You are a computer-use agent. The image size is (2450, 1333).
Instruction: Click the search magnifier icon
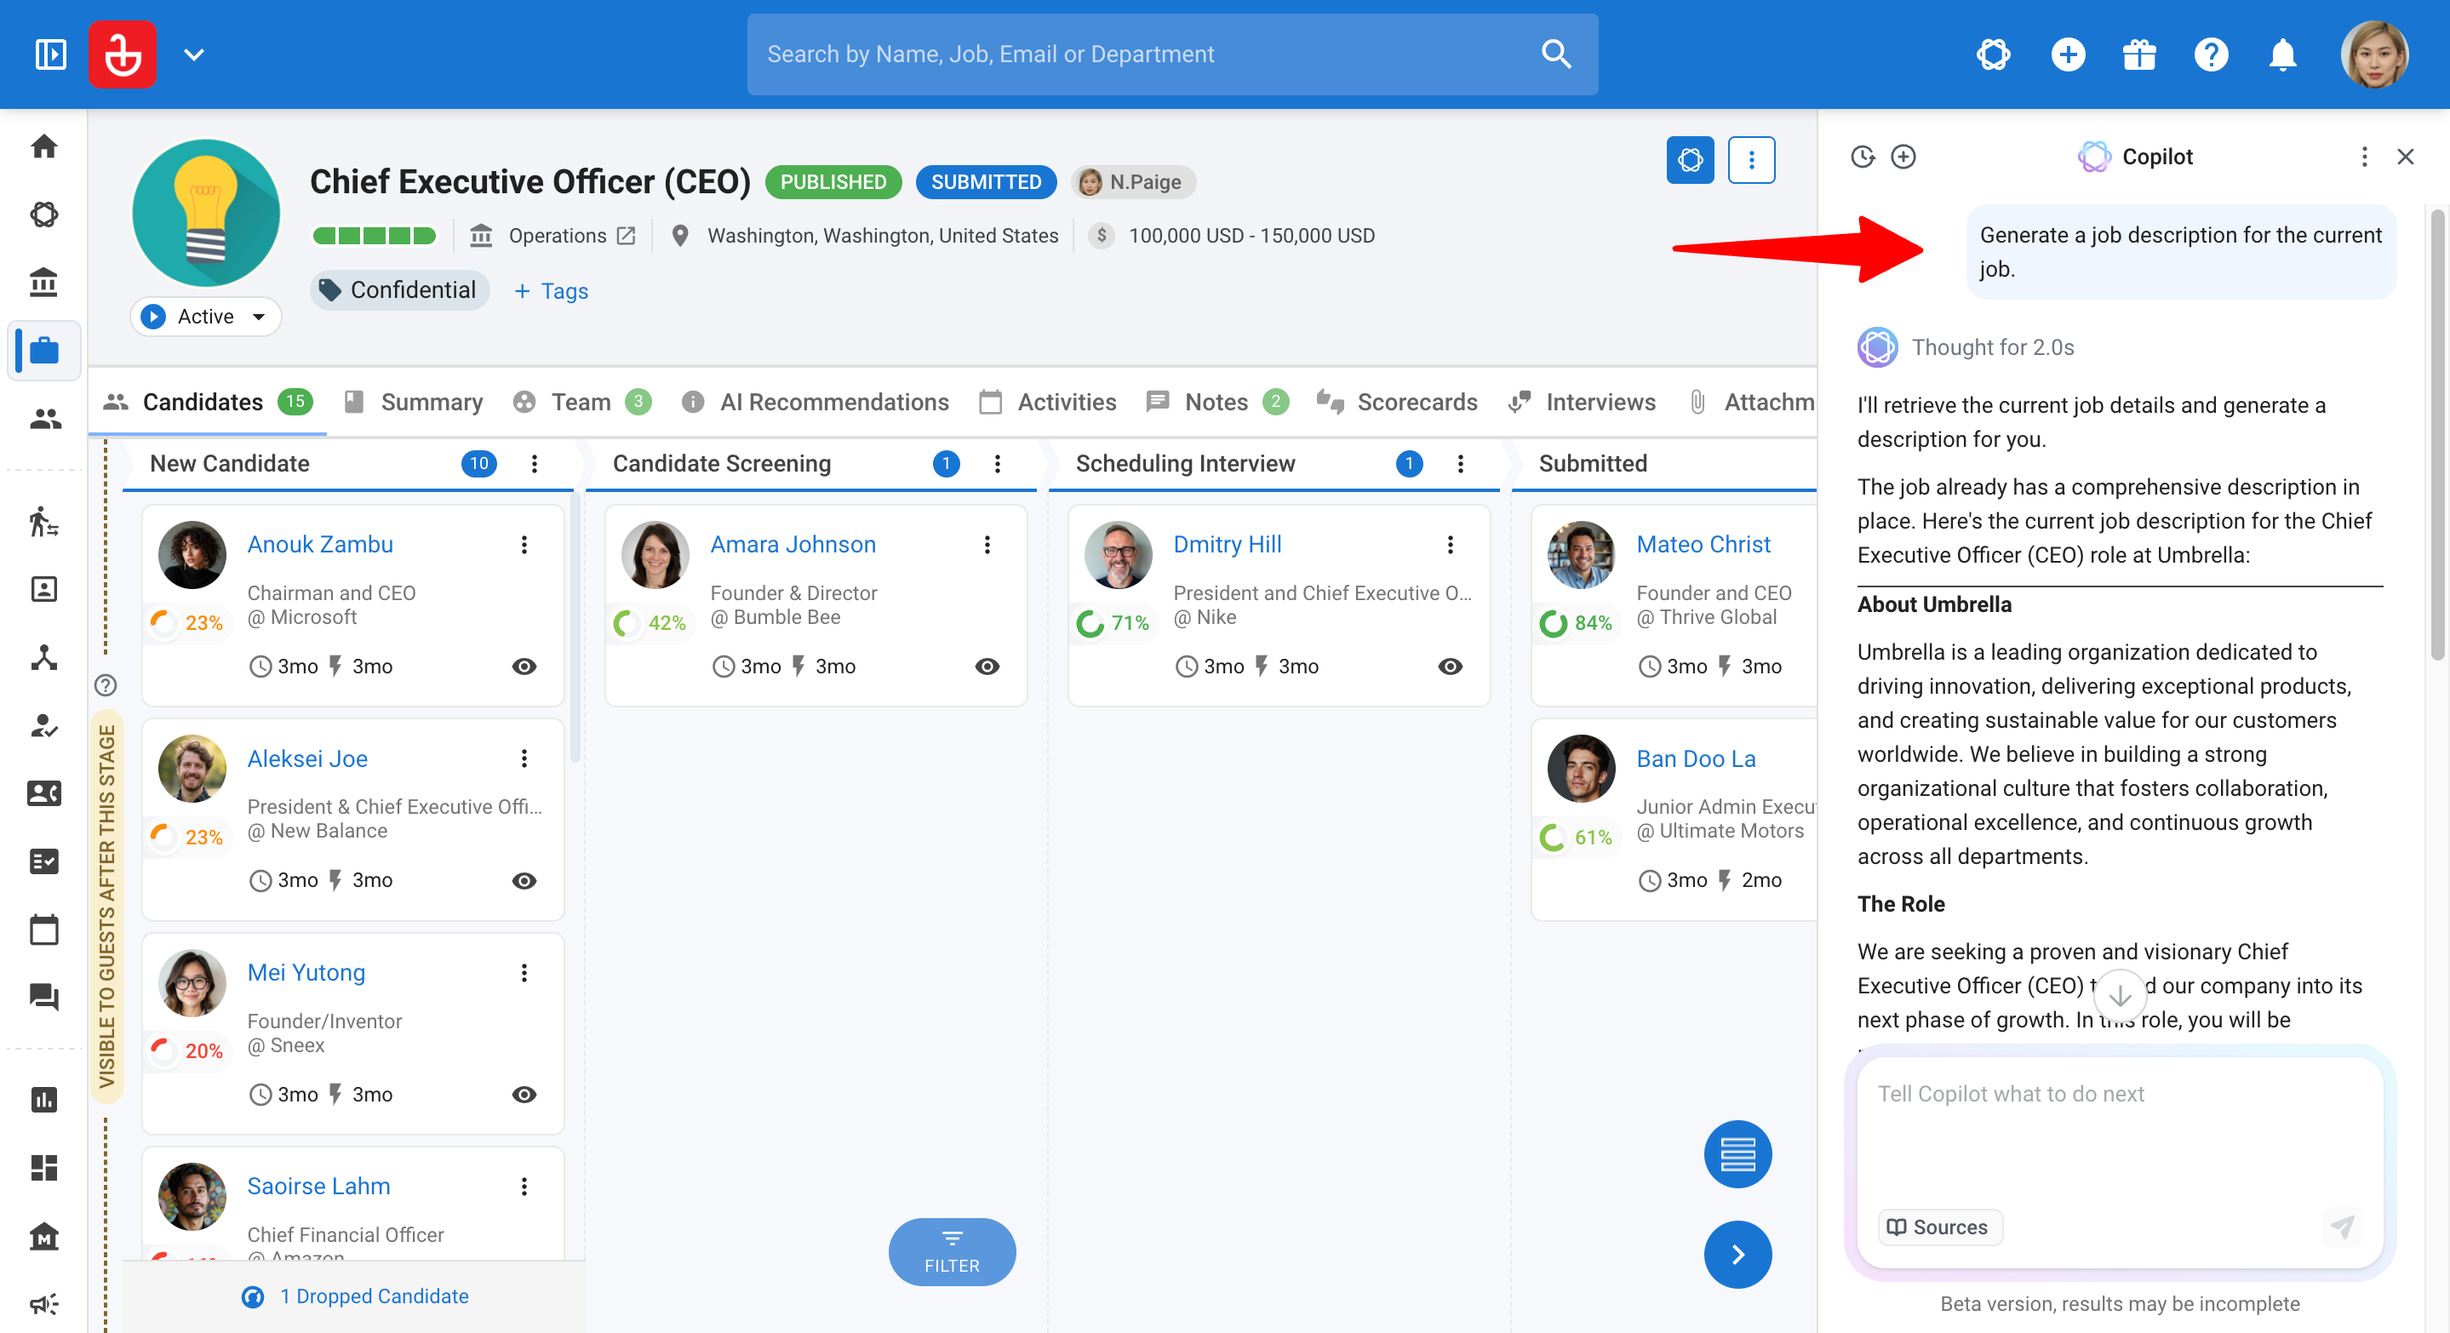pos(1556,54)
